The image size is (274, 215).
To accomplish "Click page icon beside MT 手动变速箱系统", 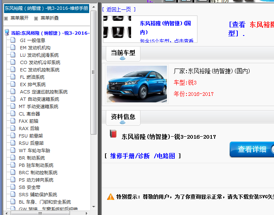I will (13, 106).
